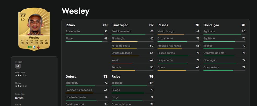Click the Ritmo category header
The height and width of the screenshot is (106, 257).
70,25
